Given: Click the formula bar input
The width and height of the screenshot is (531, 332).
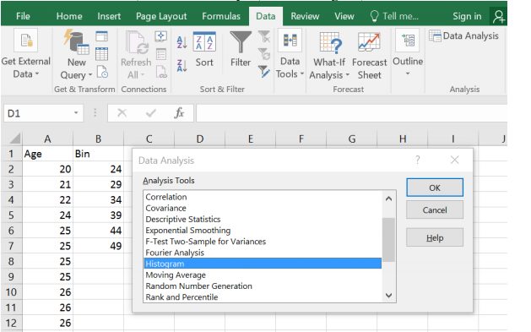Looking at the screenshot, I should 351,113.
